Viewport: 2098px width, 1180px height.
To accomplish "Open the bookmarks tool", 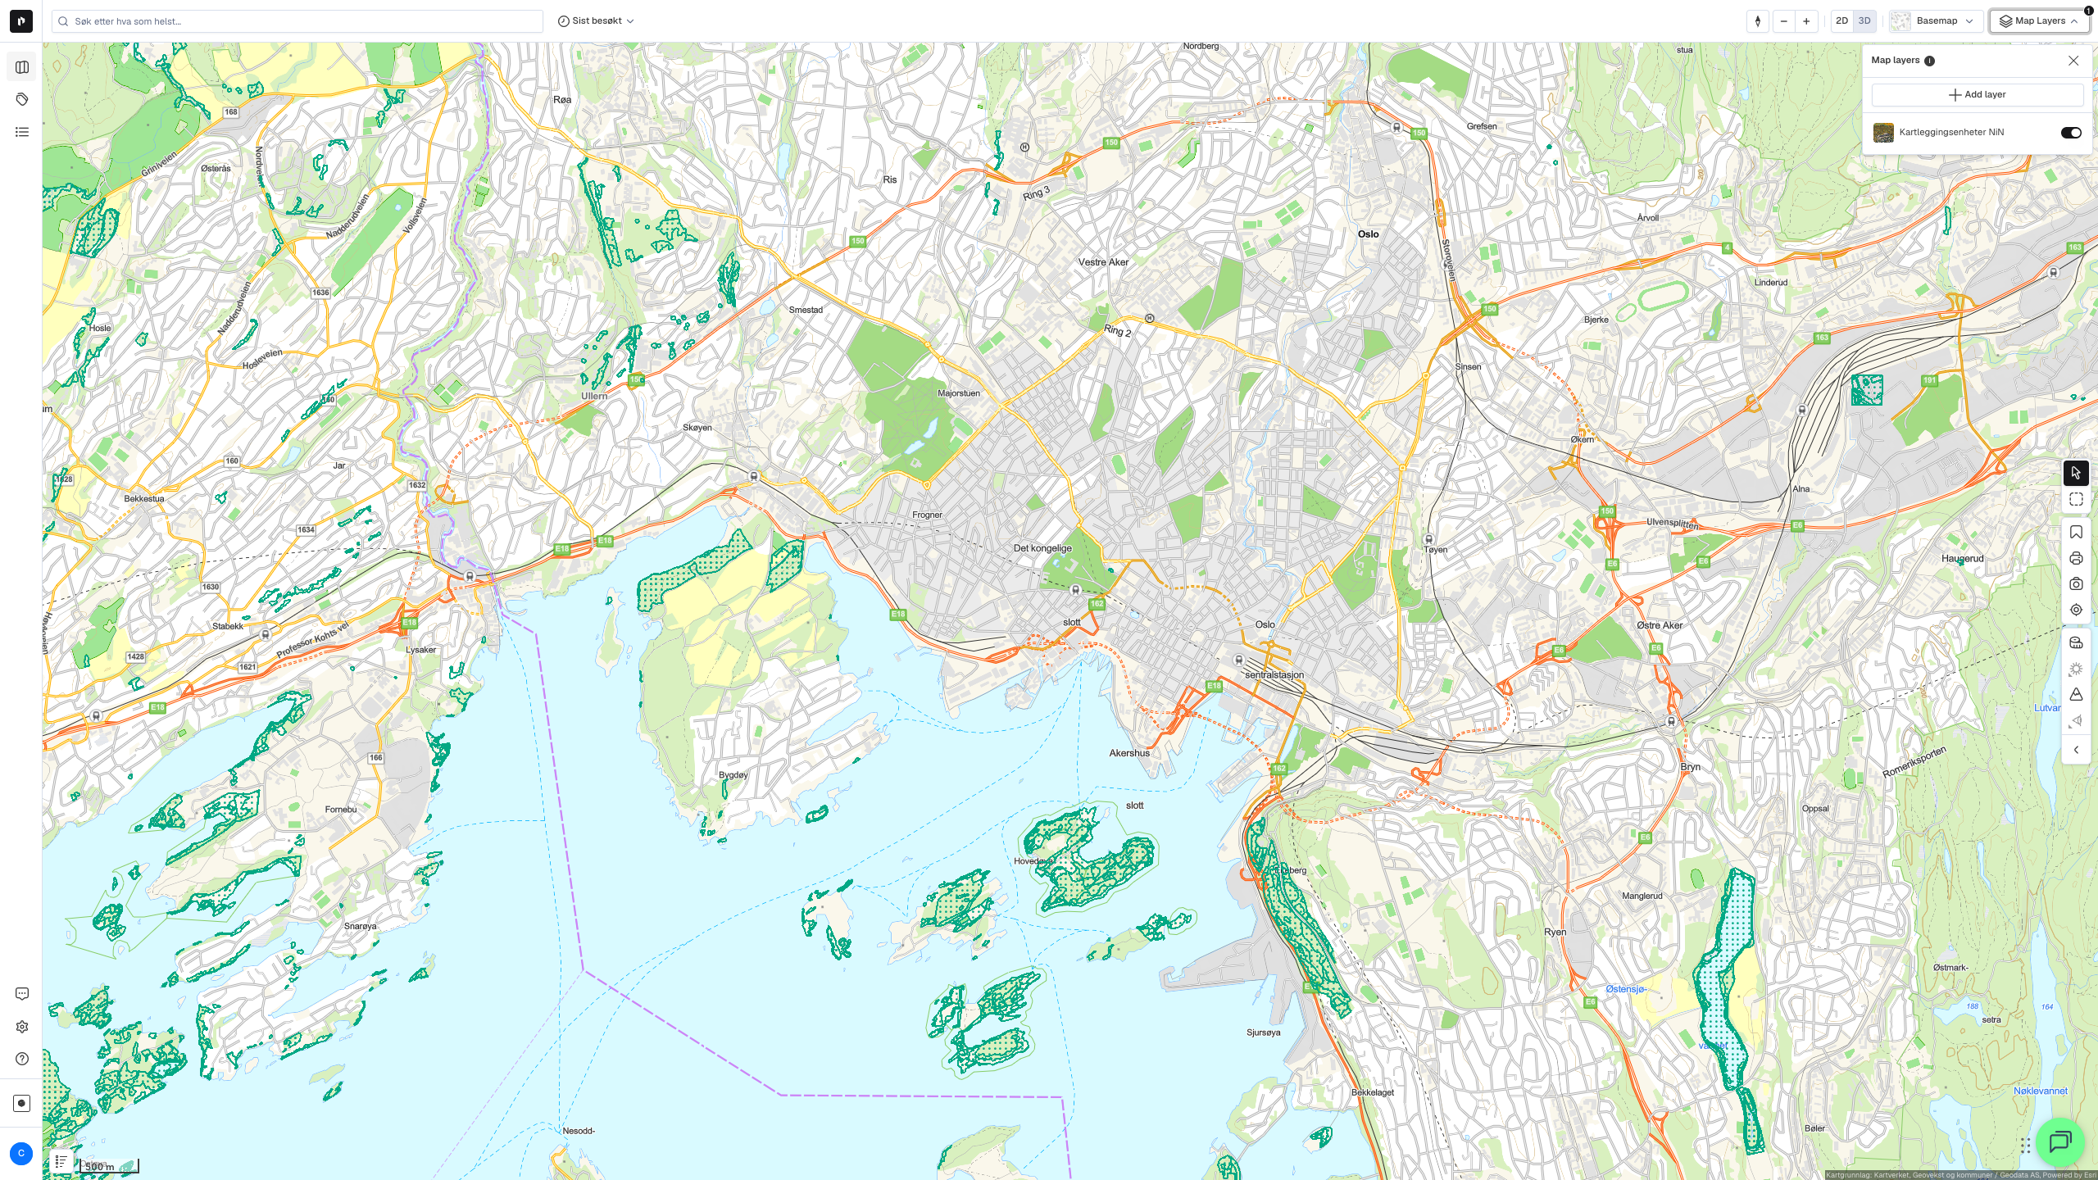I will click(x=2076, y=533).
